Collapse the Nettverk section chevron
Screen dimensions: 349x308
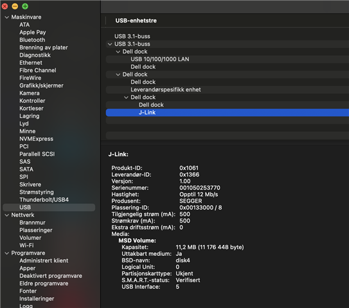pos(7,215)
